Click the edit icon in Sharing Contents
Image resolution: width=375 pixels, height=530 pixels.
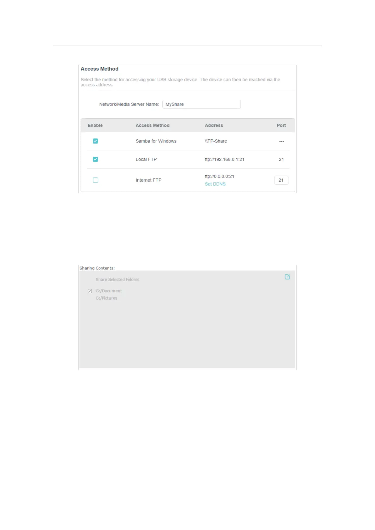tap(287, 277)
